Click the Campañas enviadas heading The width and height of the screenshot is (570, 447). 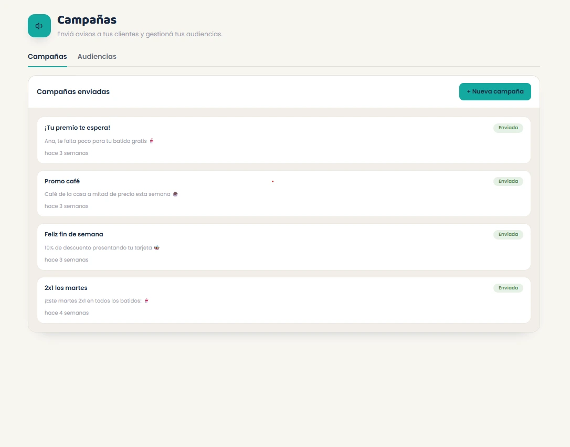73,91
